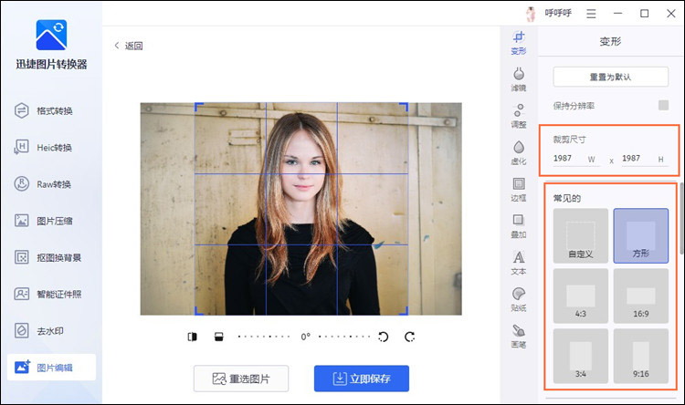This screenshot has width=685, height=405.
Task: Rotate image clockwise with the right rotate icon
Action: pyautogui.click(x=409, y=337)
